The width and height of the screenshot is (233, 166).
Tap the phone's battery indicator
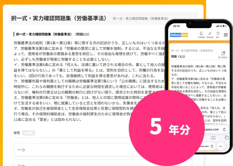[x=225, y=26]
